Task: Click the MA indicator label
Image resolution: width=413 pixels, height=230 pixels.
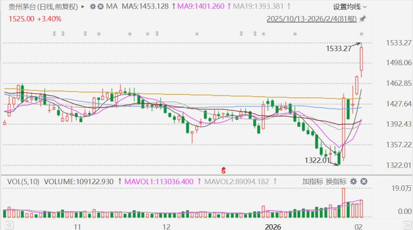Action: pyautogui.click(x=112, y=6)
